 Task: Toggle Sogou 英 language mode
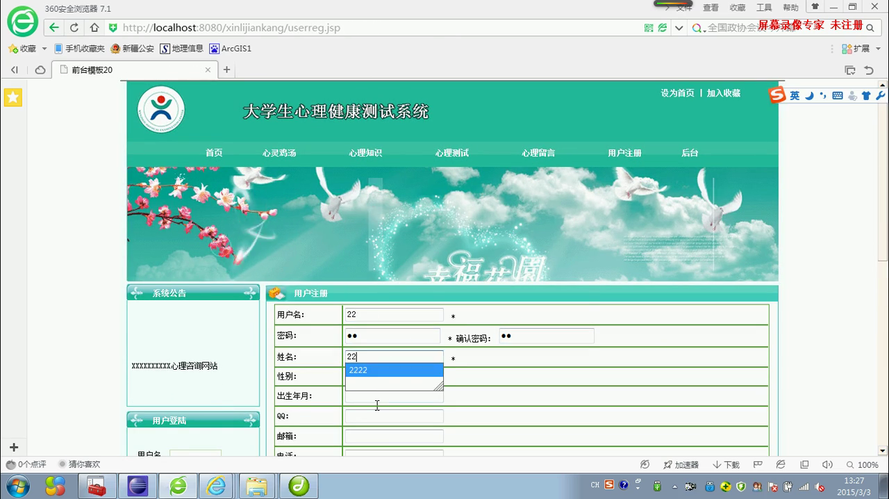(x=795, y=96)
